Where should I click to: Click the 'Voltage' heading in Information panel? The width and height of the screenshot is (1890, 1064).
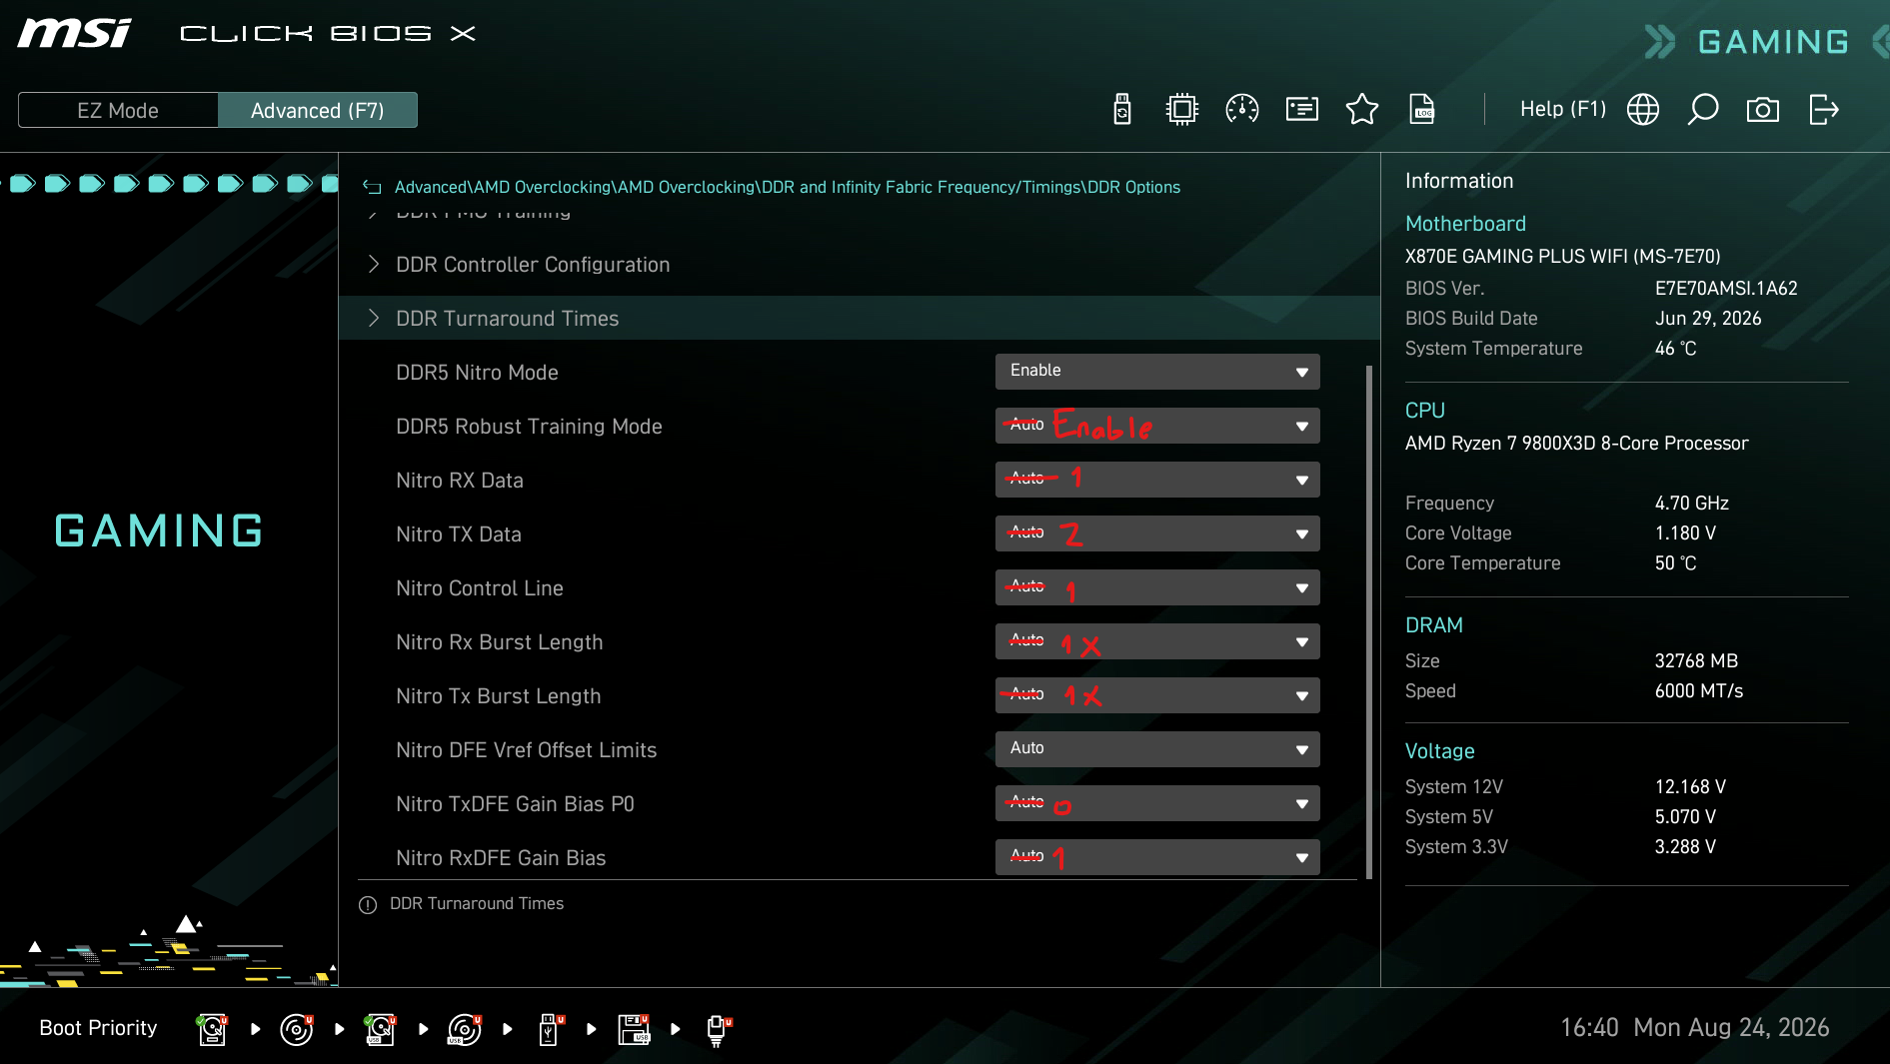pyautogui.click(x=1440, y=751)
